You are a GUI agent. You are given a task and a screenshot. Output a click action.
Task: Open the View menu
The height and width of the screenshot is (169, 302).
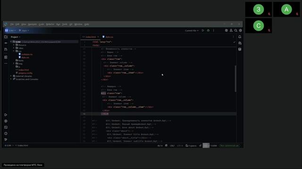[x=24, y=24]
